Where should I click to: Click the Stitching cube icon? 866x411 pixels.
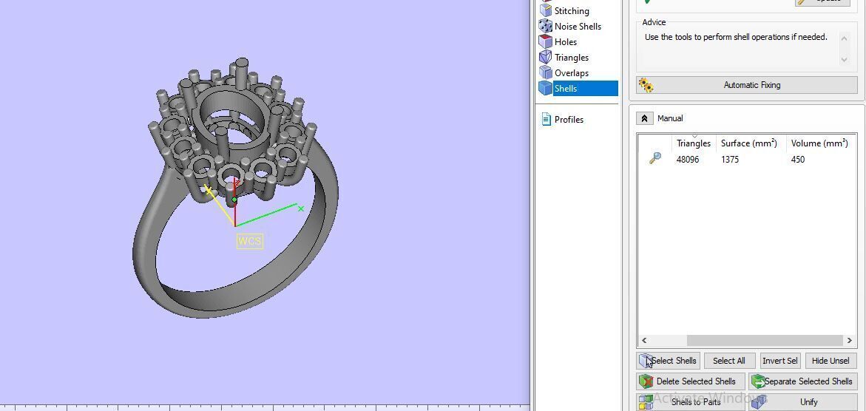pos(545,10)
